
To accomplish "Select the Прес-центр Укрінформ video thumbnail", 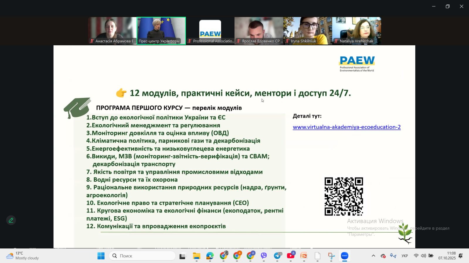I will click(161, 30).
